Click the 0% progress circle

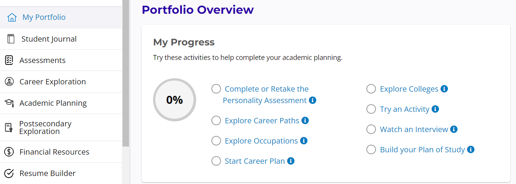[x=174, y=100]
